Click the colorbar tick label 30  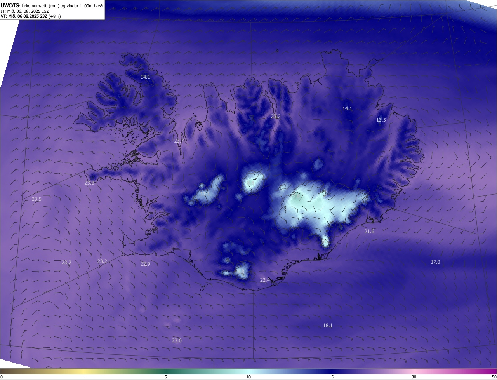[x=414, y=377]
